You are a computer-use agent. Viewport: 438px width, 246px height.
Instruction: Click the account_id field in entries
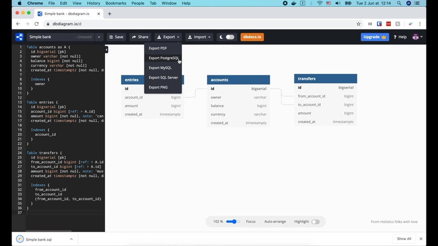pyautogui.click(x=153, y=97)
